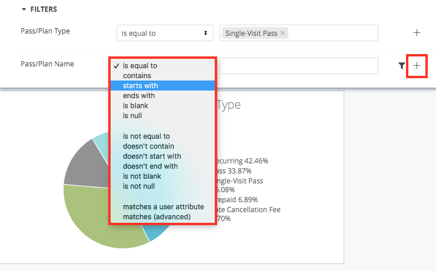Screen dimensions: 436x271
Task: Select "doesn't contain" option
Action: pyautogui.click(x=148, y=146)
